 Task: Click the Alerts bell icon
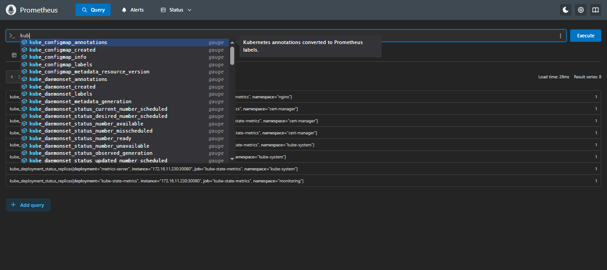coord(124,10)
